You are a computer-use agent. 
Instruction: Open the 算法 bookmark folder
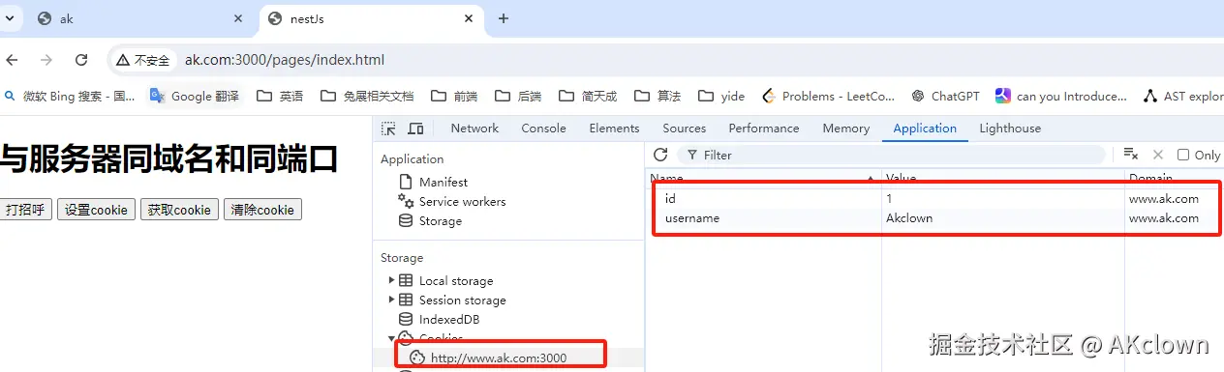click(658, 96)
